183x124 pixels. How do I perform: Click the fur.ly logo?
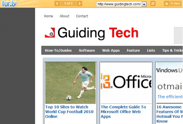coord(9,3)
